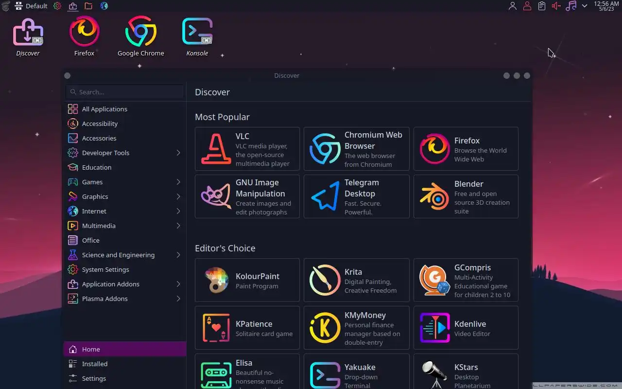
Task: Expand the Application Addons arrow
Action: (178, 284)
